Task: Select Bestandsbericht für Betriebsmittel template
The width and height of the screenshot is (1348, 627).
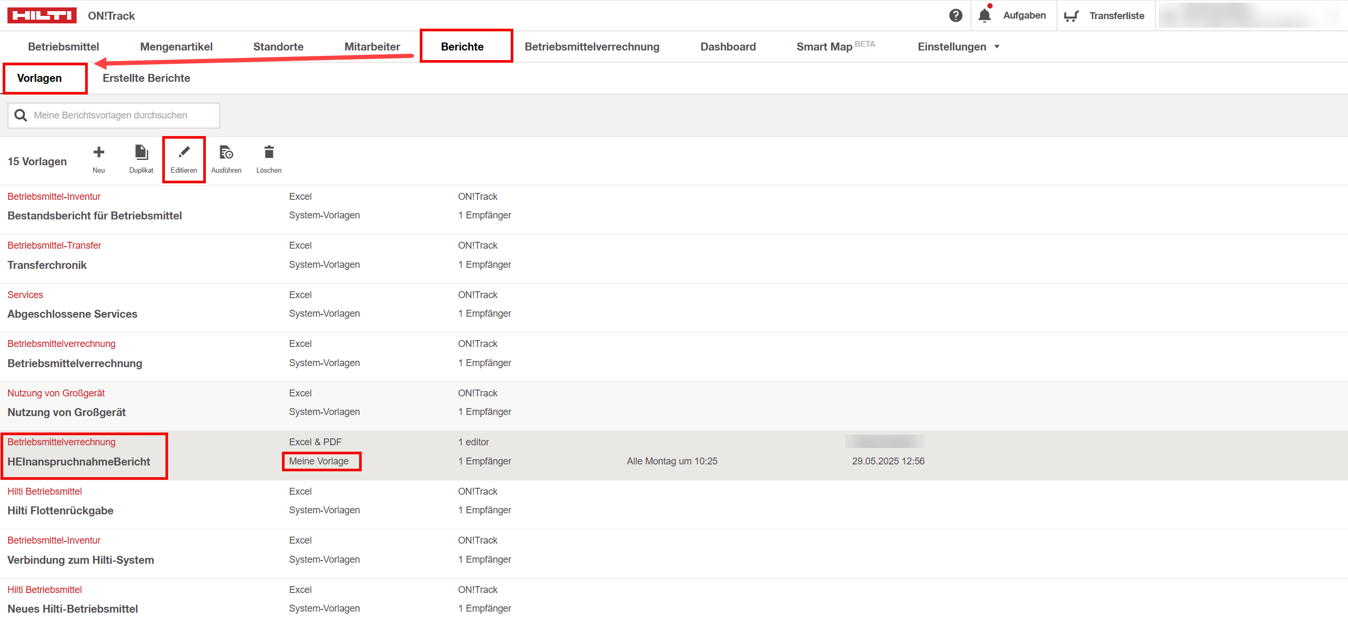Action: coord(95,216)
